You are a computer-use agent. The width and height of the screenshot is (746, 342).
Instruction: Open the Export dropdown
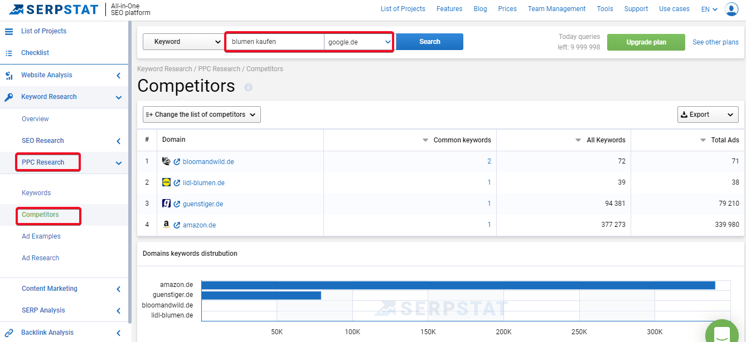point(708,115)
